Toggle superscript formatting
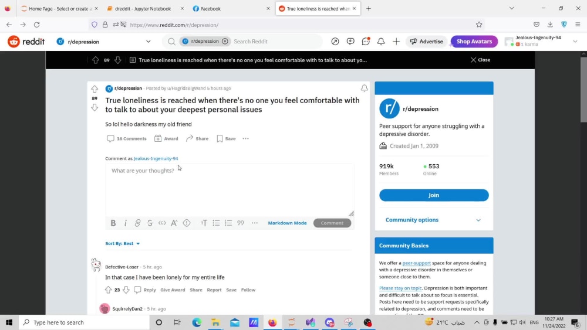 [x=174, y=223]
